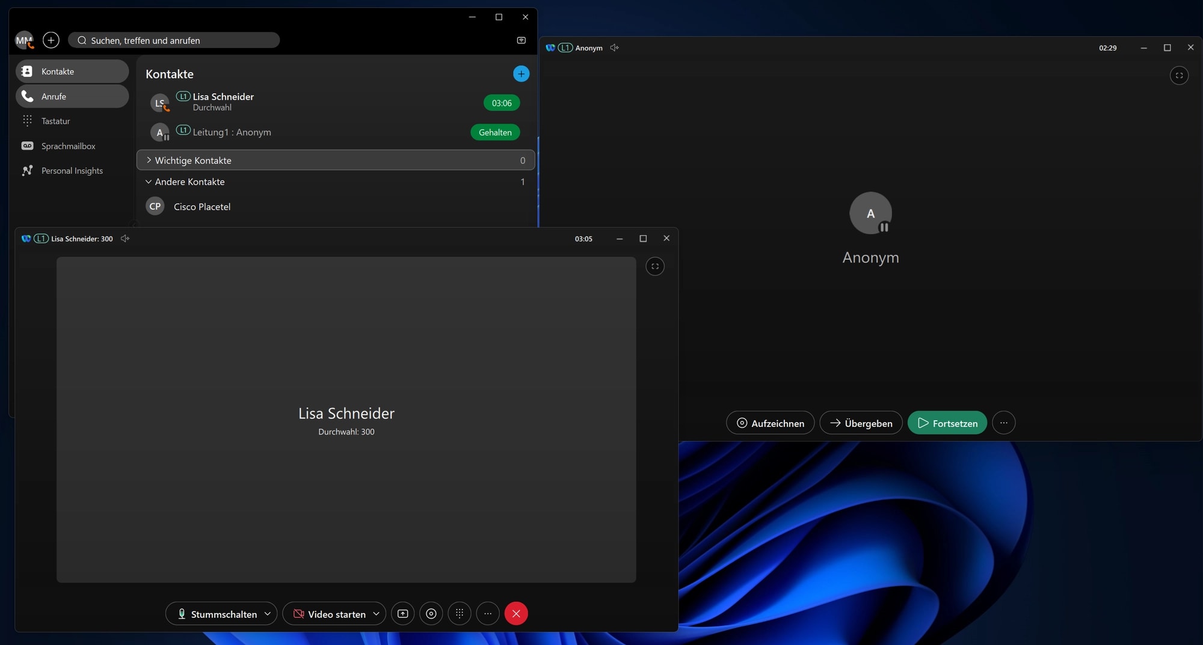Resume held call with Fortsetzen button

pos(947,423)
